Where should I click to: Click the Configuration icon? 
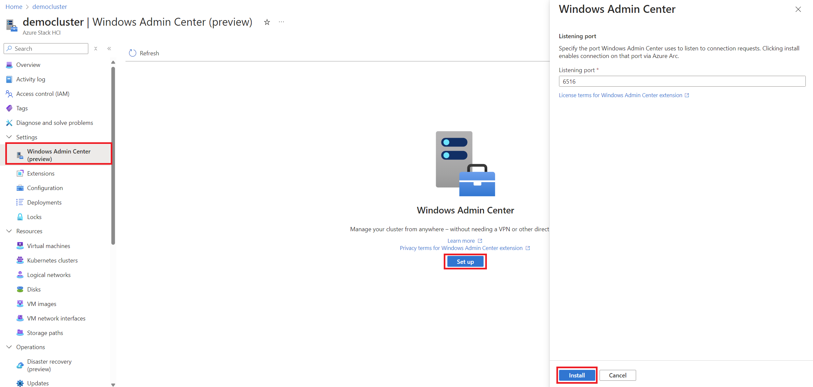(20, 188)
